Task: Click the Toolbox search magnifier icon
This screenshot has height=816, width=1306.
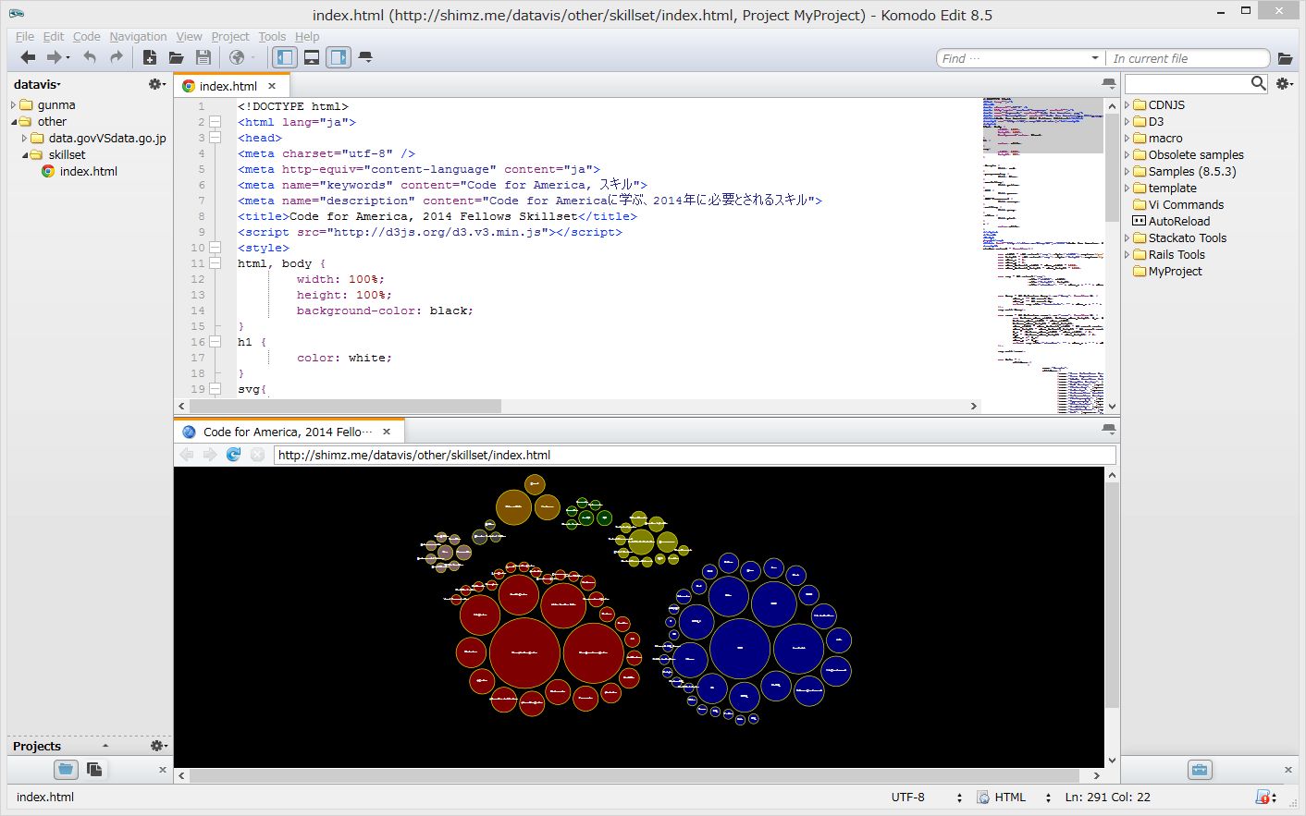Action: pos(1258,83)
